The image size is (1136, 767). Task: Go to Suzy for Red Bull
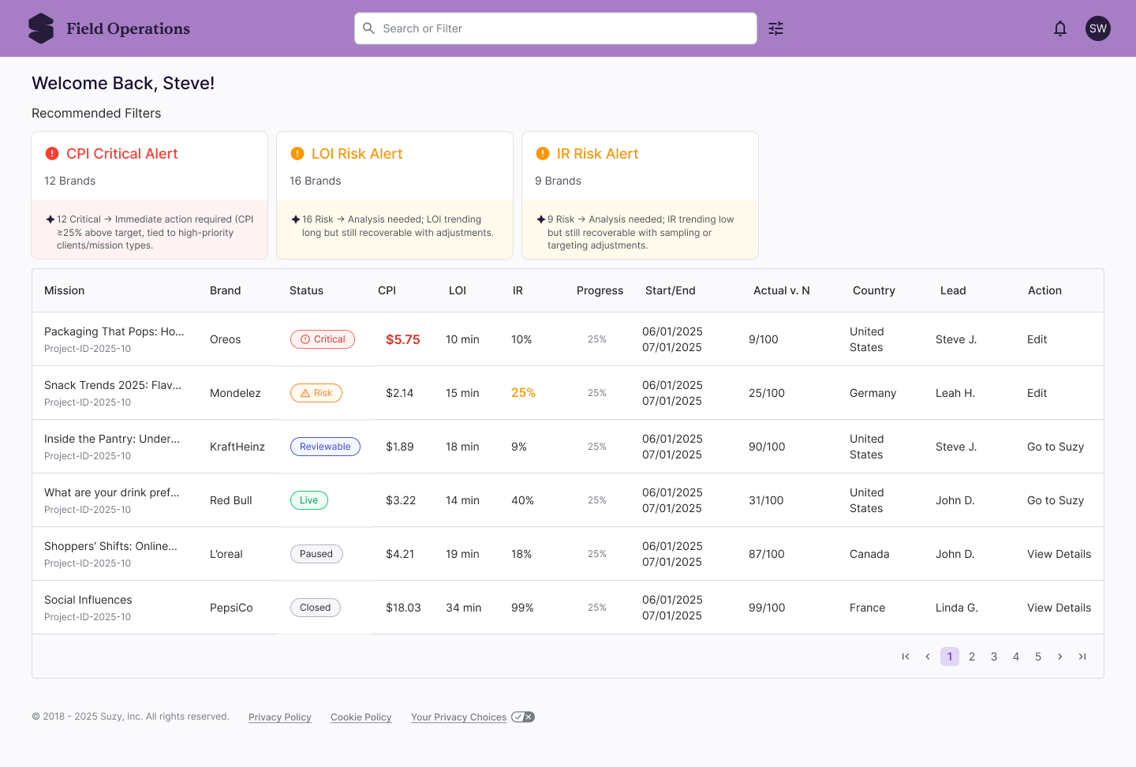point(1056,500)
